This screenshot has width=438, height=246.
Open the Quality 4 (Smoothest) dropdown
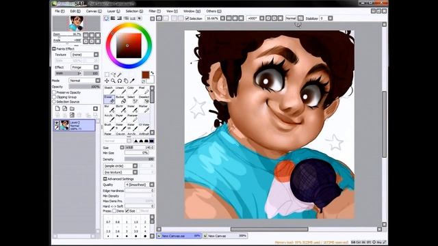click(152, 184)
